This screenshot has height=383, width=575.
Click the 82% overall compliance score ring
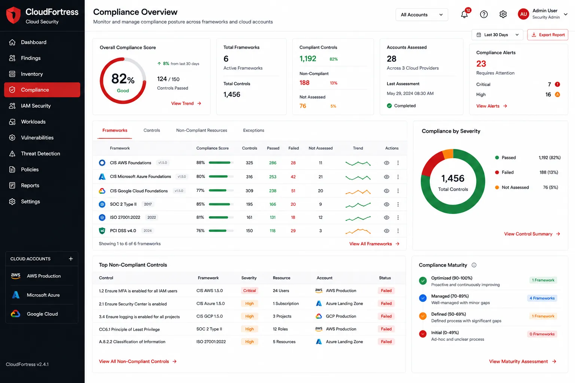(123, 81)
